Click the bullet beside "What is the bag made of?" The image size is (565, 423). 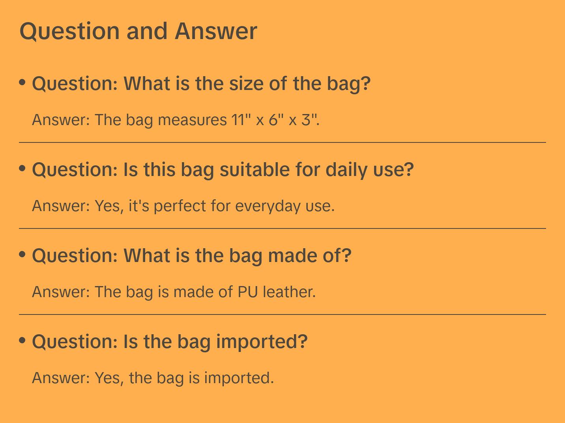22,255
